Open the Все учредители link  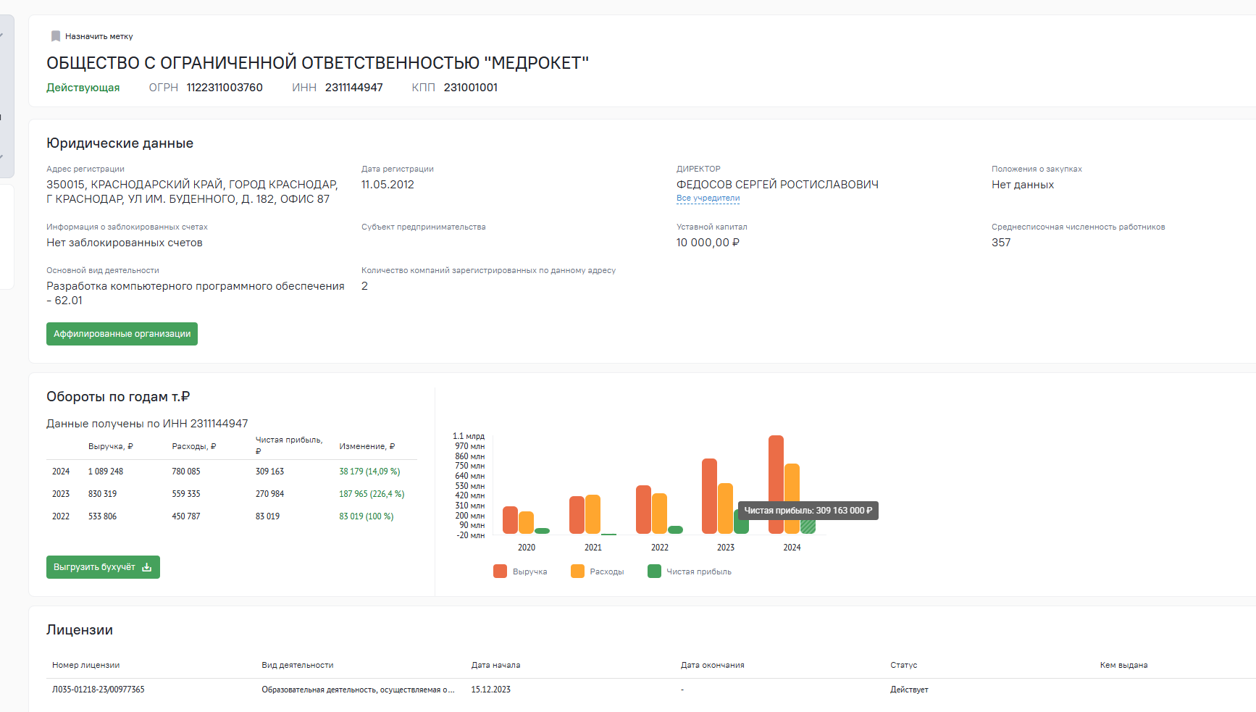click(x=708, y=198)
